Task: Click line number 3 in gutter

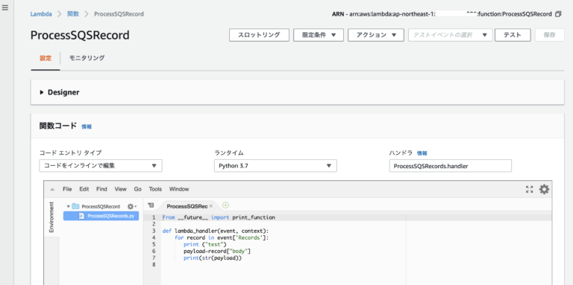Action: (154, 231)
